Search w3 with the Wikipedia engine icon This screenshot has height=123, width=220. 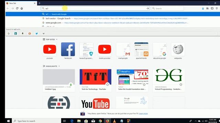tap(44, 33)
